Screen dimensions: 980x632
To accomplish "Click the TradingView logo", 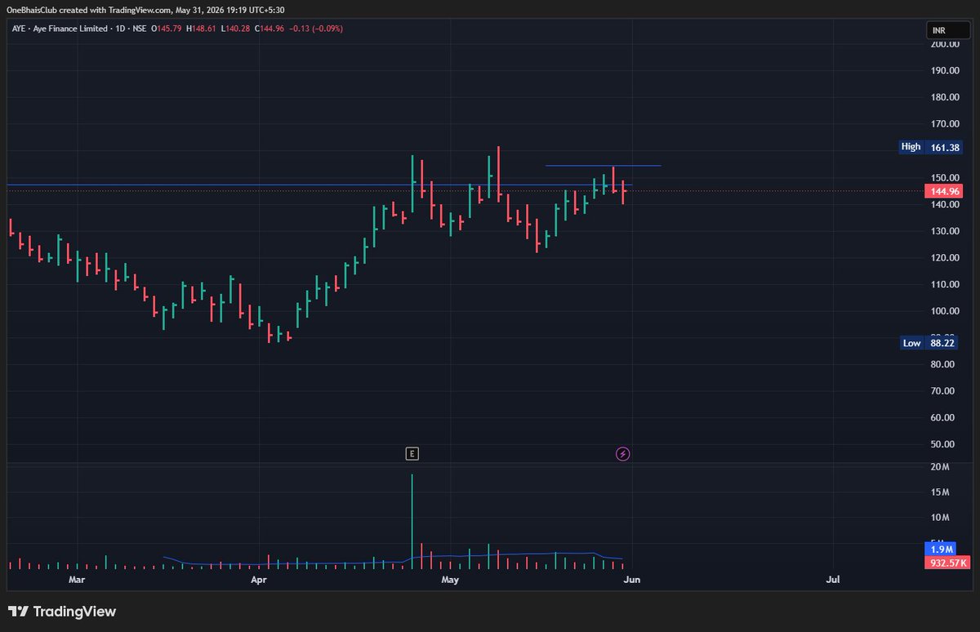I will point(62,611).
